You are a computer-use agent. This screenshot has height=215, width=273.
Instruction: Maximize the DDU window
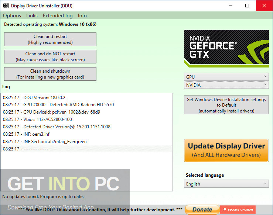pyautogui.click(x=247, y=6)
